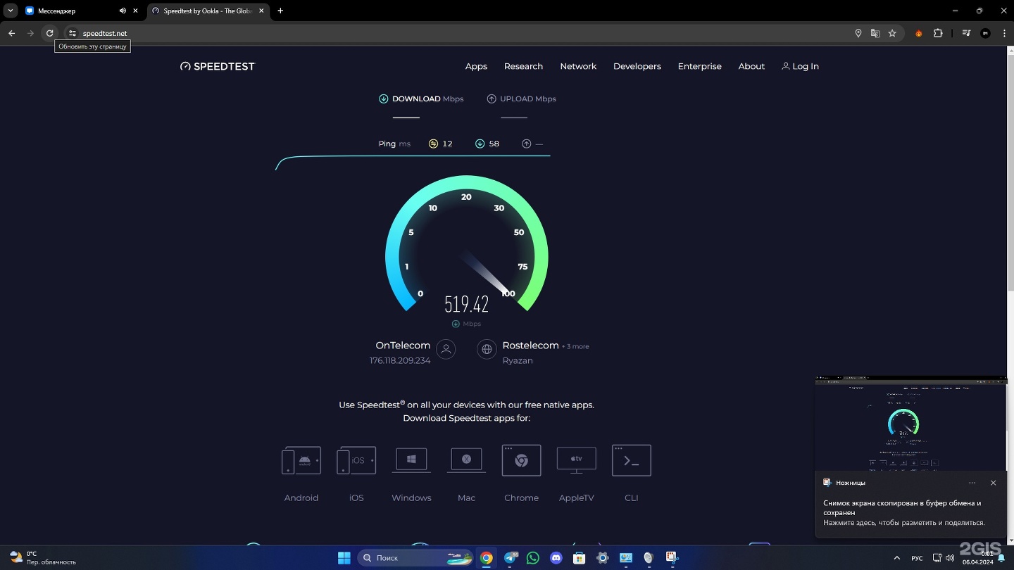Open the Windows app download icon

coord(411,461)
